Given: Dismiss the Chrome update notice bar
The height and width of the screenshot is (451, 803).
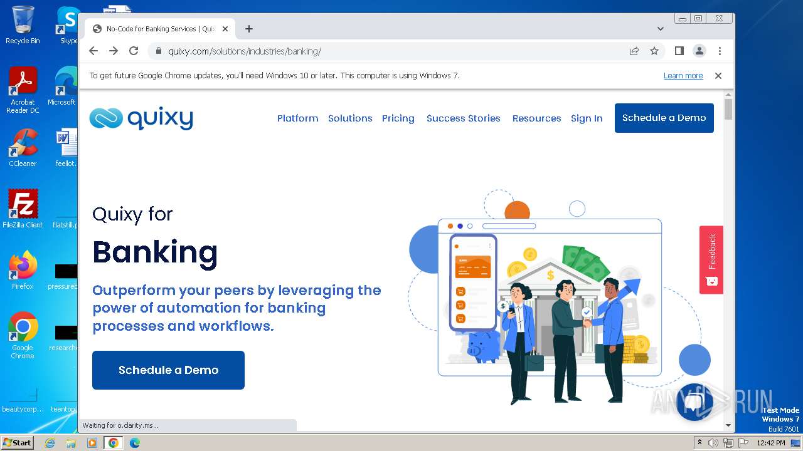Looking at the screenshot, I should 718,75.
